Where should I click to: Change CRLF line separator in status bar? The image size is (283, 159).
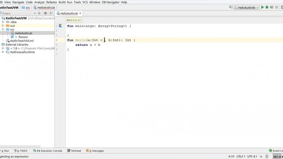(x=241, y=156)
